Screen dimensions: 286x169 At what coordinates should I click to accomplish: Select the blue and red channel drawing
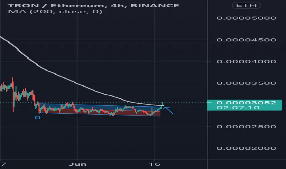(x=99, y=110)
